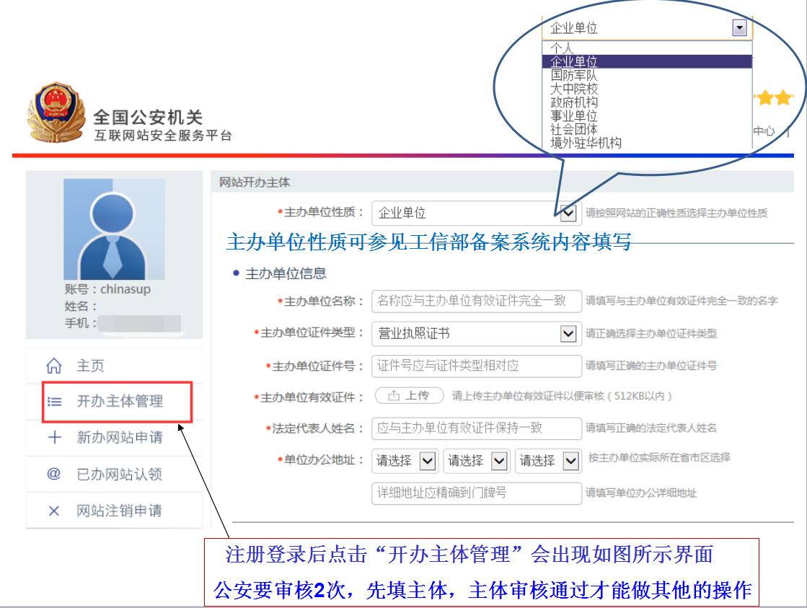Screen dimensions: 807x608
Task: Click the 上传 upload button
Action: [409, 395]
